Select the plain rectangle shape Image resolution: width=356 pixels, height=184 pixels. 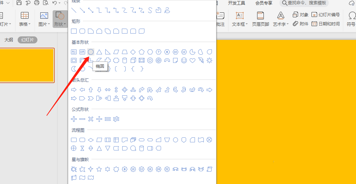pos(74,31)
